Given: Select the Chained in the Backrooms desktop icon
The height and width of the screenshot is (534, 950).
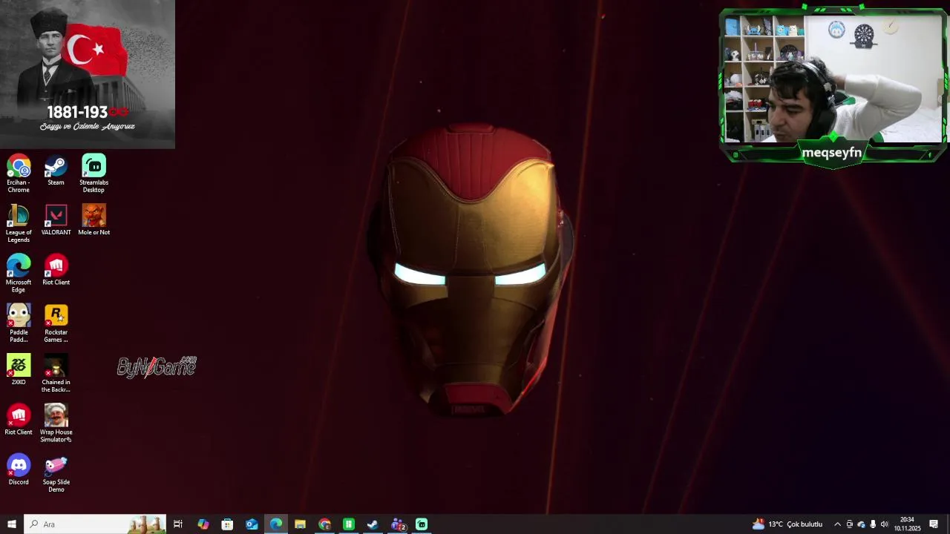Looking at the screenshot, I should [x=56, y=374].
